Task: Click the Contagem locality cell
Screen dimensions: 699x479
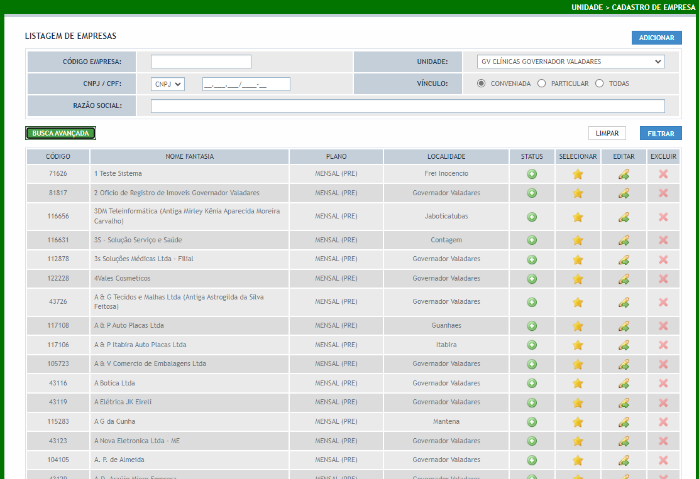Action: tap(446, 240)
